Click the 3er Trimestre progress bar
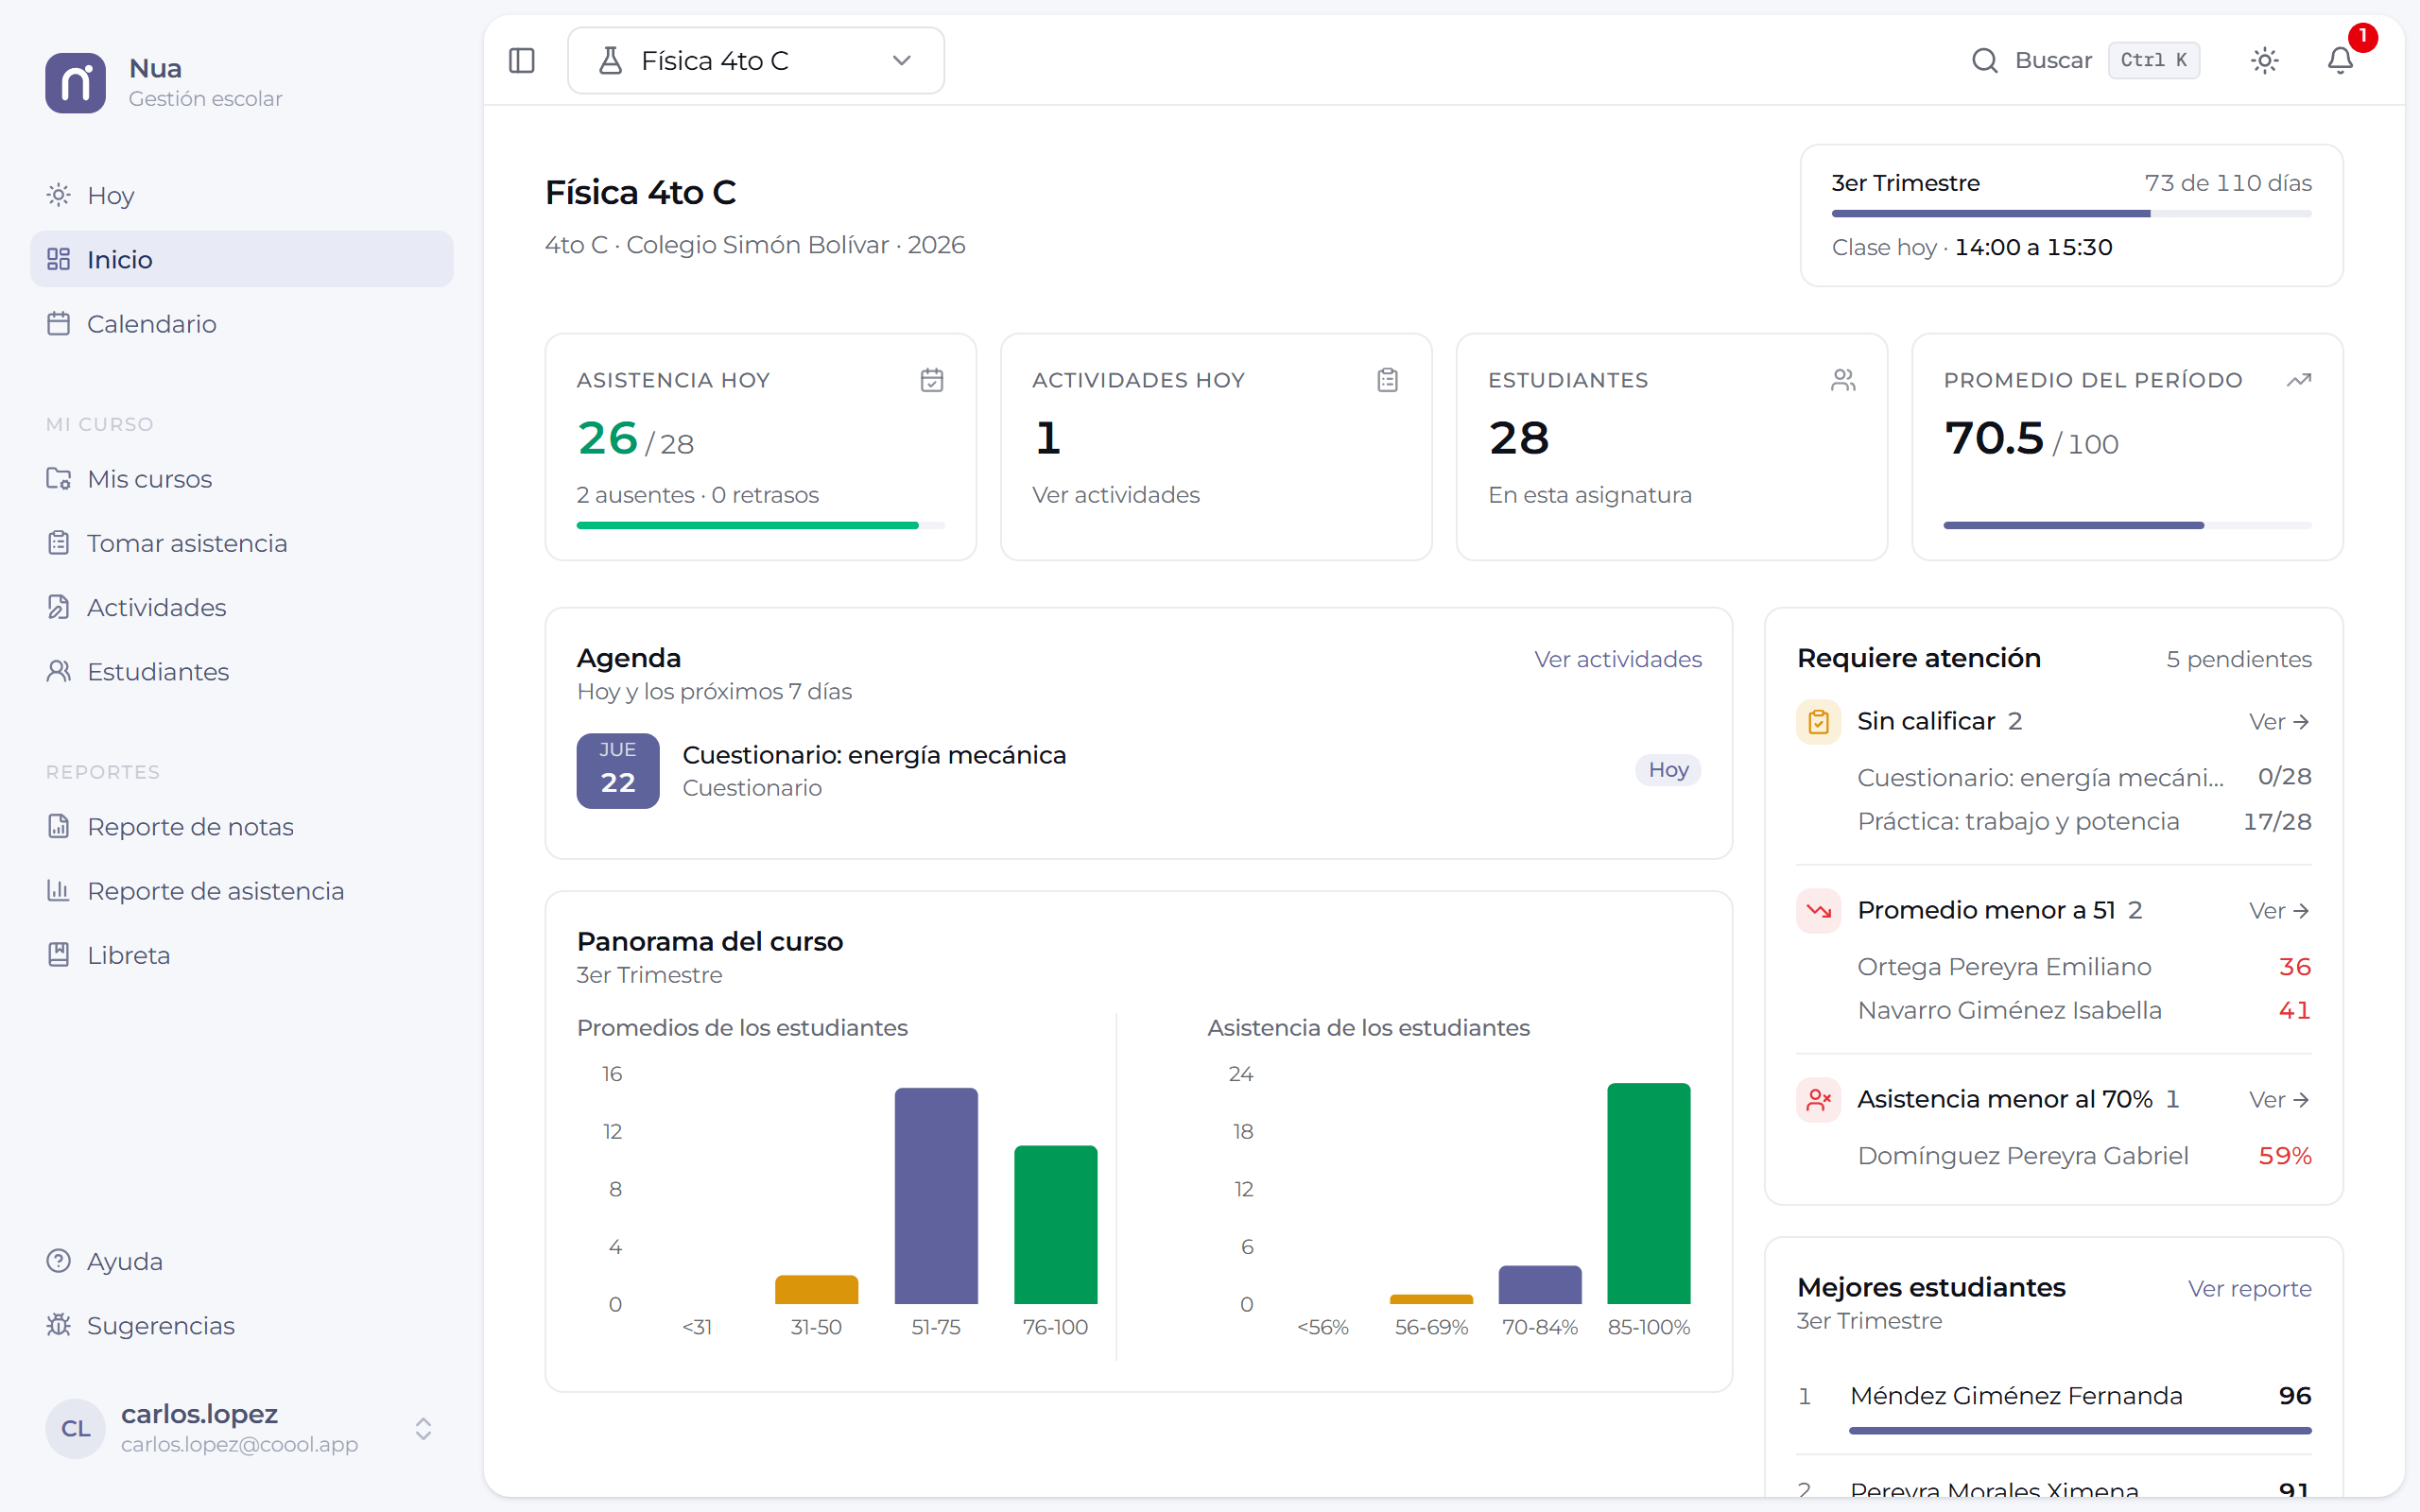 2071,214
